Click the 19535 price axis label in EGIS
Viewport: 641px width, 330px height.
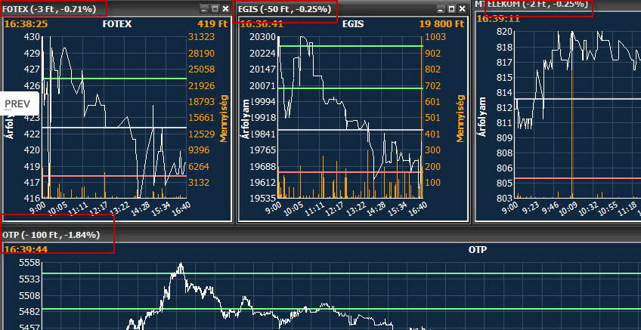262,198
